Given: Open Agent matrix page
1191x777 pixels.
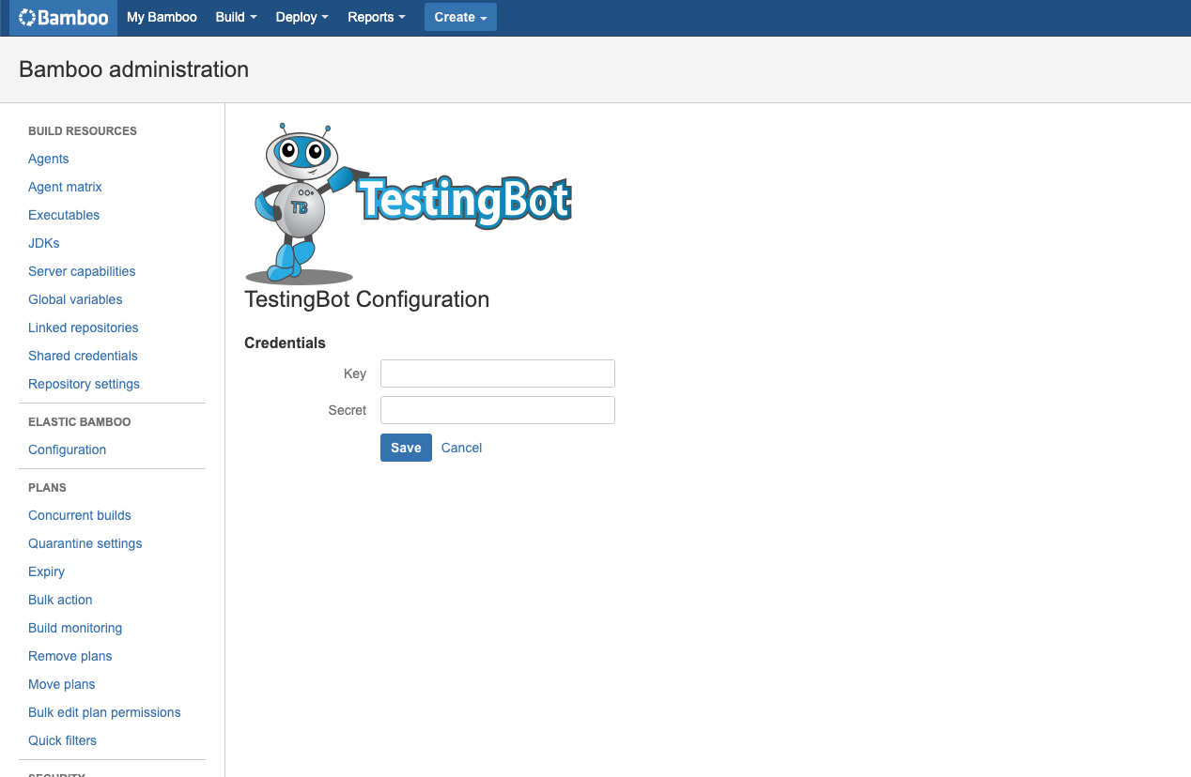Looking at the screenshot, I should [65, 187].
